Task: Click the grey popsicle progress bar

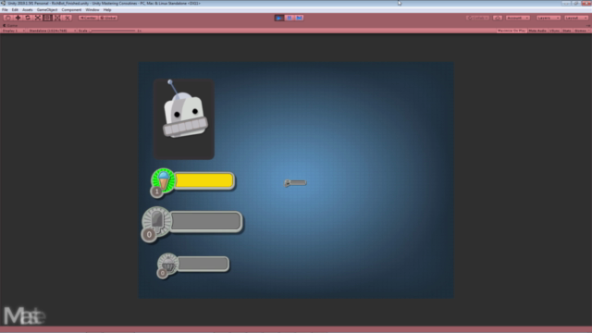Action: pyautogui.click(x=206, y=221)
